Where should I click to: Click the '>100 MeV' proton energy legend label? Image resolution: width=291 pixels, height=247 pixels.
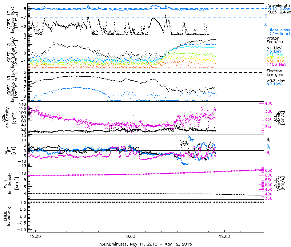click(276, 64)
